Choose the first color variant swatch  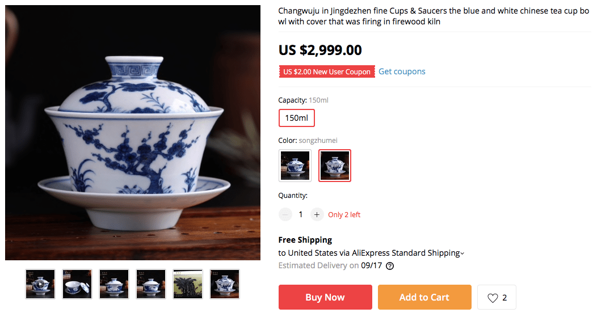(295, 166)
